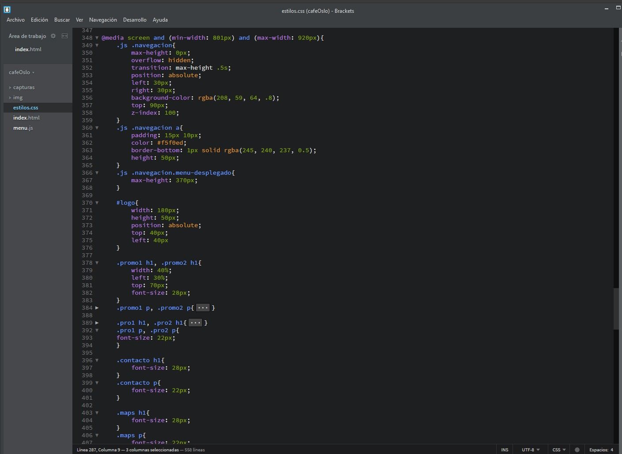Open the Desarrollo menu
Viewport: 622px width, 454px height.
pos(135,20)
